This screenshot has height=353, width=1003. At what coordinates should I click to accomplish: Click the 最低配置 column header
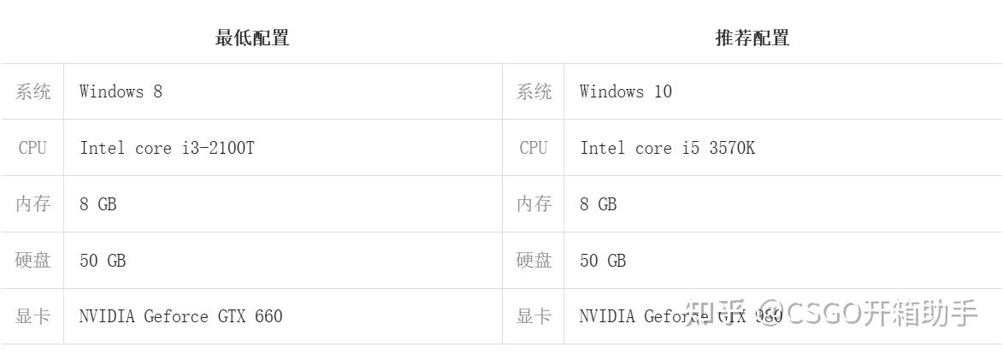click(251, 38)
